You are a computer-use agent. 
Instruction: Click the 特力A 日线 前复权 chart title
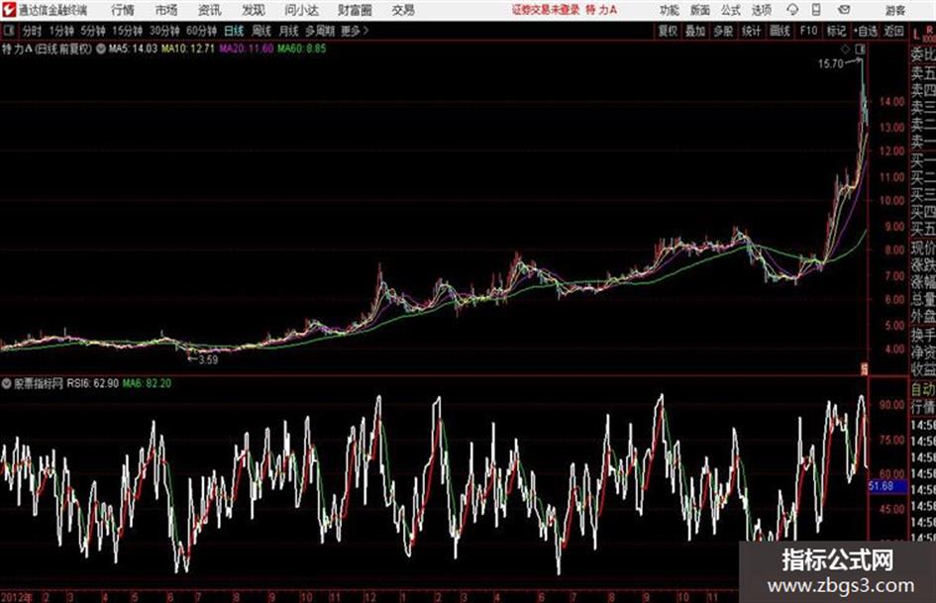pyautogui.click(x=48, y=49)
